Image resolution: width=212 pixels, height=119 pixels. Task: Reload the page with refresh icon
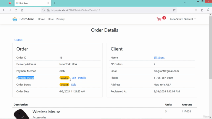(16, 10)
